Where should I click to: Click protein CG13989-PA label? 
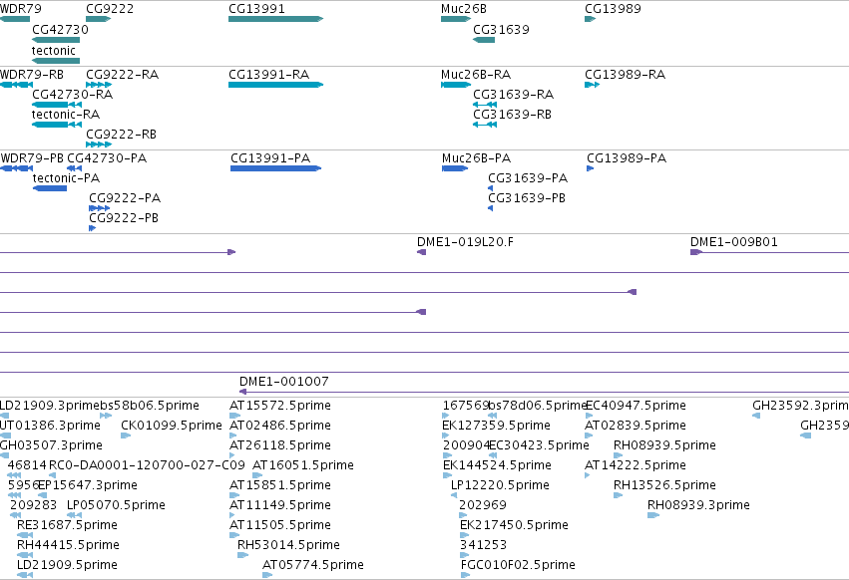(627, 158)
